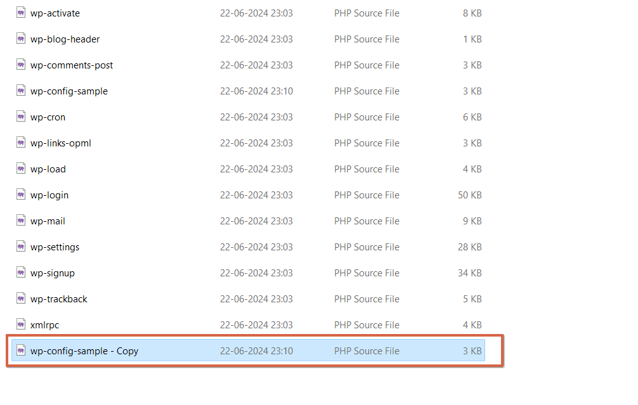Image resolution: width=638 pixels, height=405 pixels.
Task: Select the file name wp-trackback
Action: click(58, 300)
